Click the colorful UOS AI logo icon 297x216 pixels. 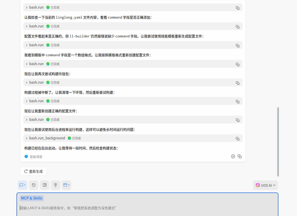point(258,185)
